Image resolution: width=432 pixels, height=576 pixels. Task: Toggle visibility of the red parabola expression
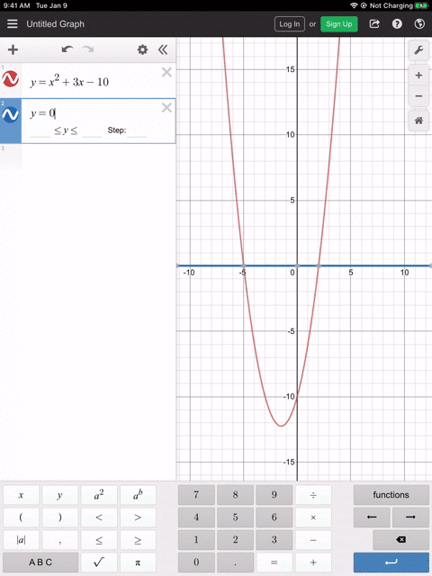10,79
